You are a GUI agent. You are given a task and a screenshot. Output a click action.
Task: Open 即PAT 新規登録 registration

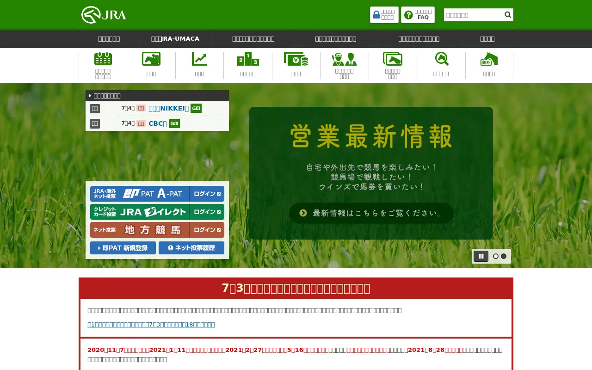[123, 248]
